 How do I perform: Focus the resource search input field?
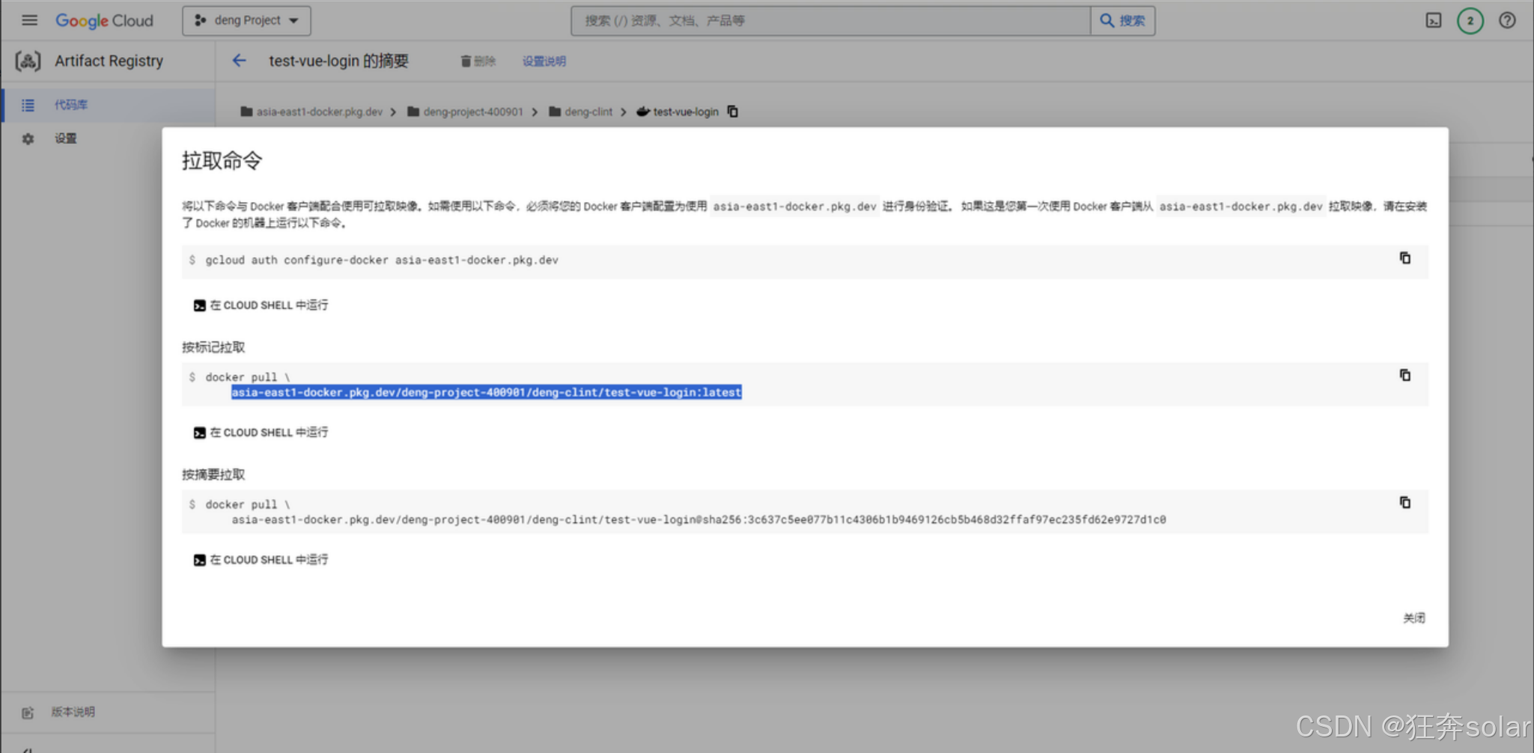tap(830, 20)
